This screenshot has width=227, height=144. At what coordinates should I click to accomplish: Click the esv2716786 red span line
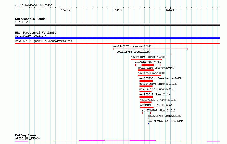(144, 54)
